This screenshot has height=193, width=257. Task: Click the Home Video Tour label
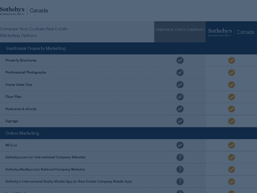pos(19,85)
